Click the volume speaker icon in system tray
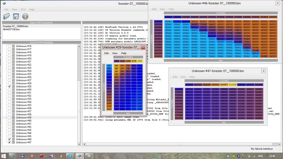 (229, 156)
